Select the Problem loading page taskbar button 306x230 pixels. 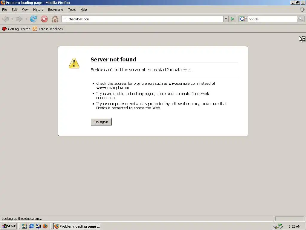coord(77,226)
